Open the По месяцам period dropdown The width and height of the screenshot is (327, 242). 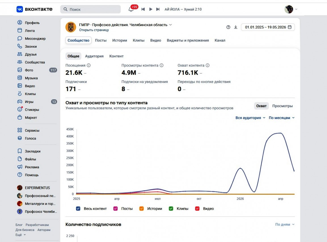(x=282, y=118)
